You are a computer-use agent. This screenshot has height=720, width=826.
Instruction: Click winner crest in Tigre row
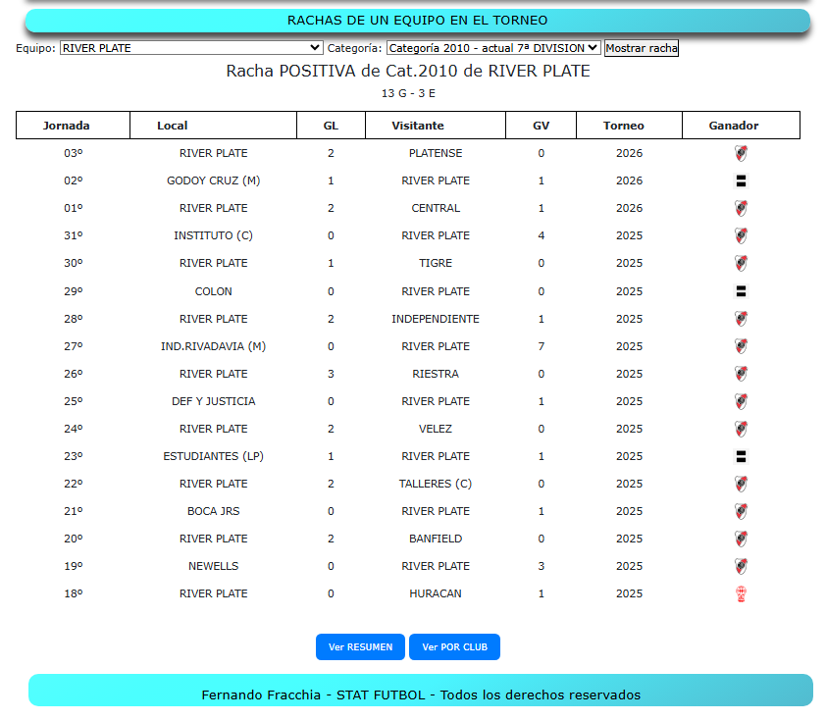coord(741,263)
